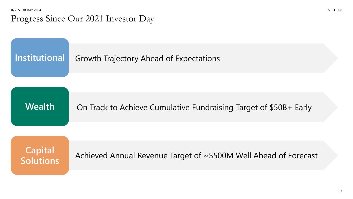This screenshot has width=353, height=199.
Task: Select the blue Institutional box
Action: pyautogui.click(x=40, y=58)
